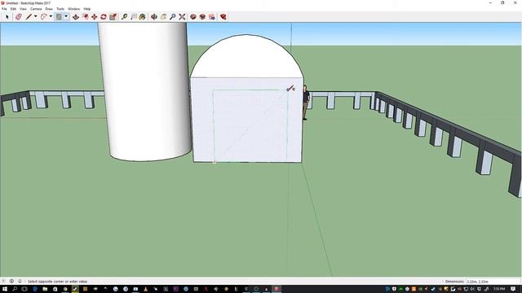522x293 pixels.
Task: Open the Windows notification center
Action: (513, 289)
